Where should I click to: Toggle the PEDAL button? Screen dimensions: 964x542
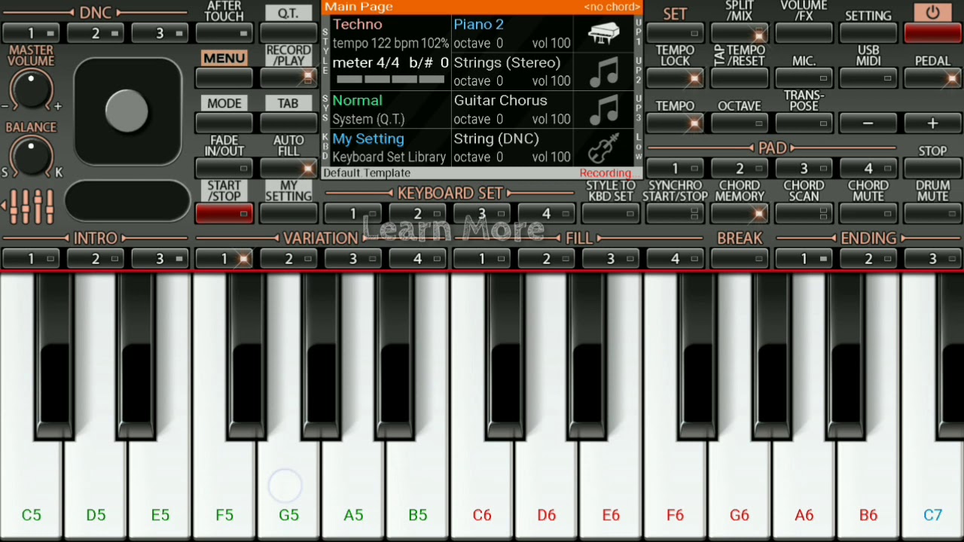point(932,77)
